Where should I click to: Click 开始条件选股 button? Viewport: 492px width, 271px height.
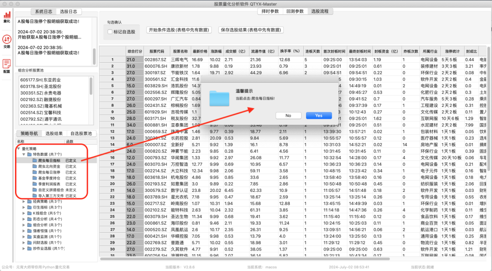[x=179, y=30]
